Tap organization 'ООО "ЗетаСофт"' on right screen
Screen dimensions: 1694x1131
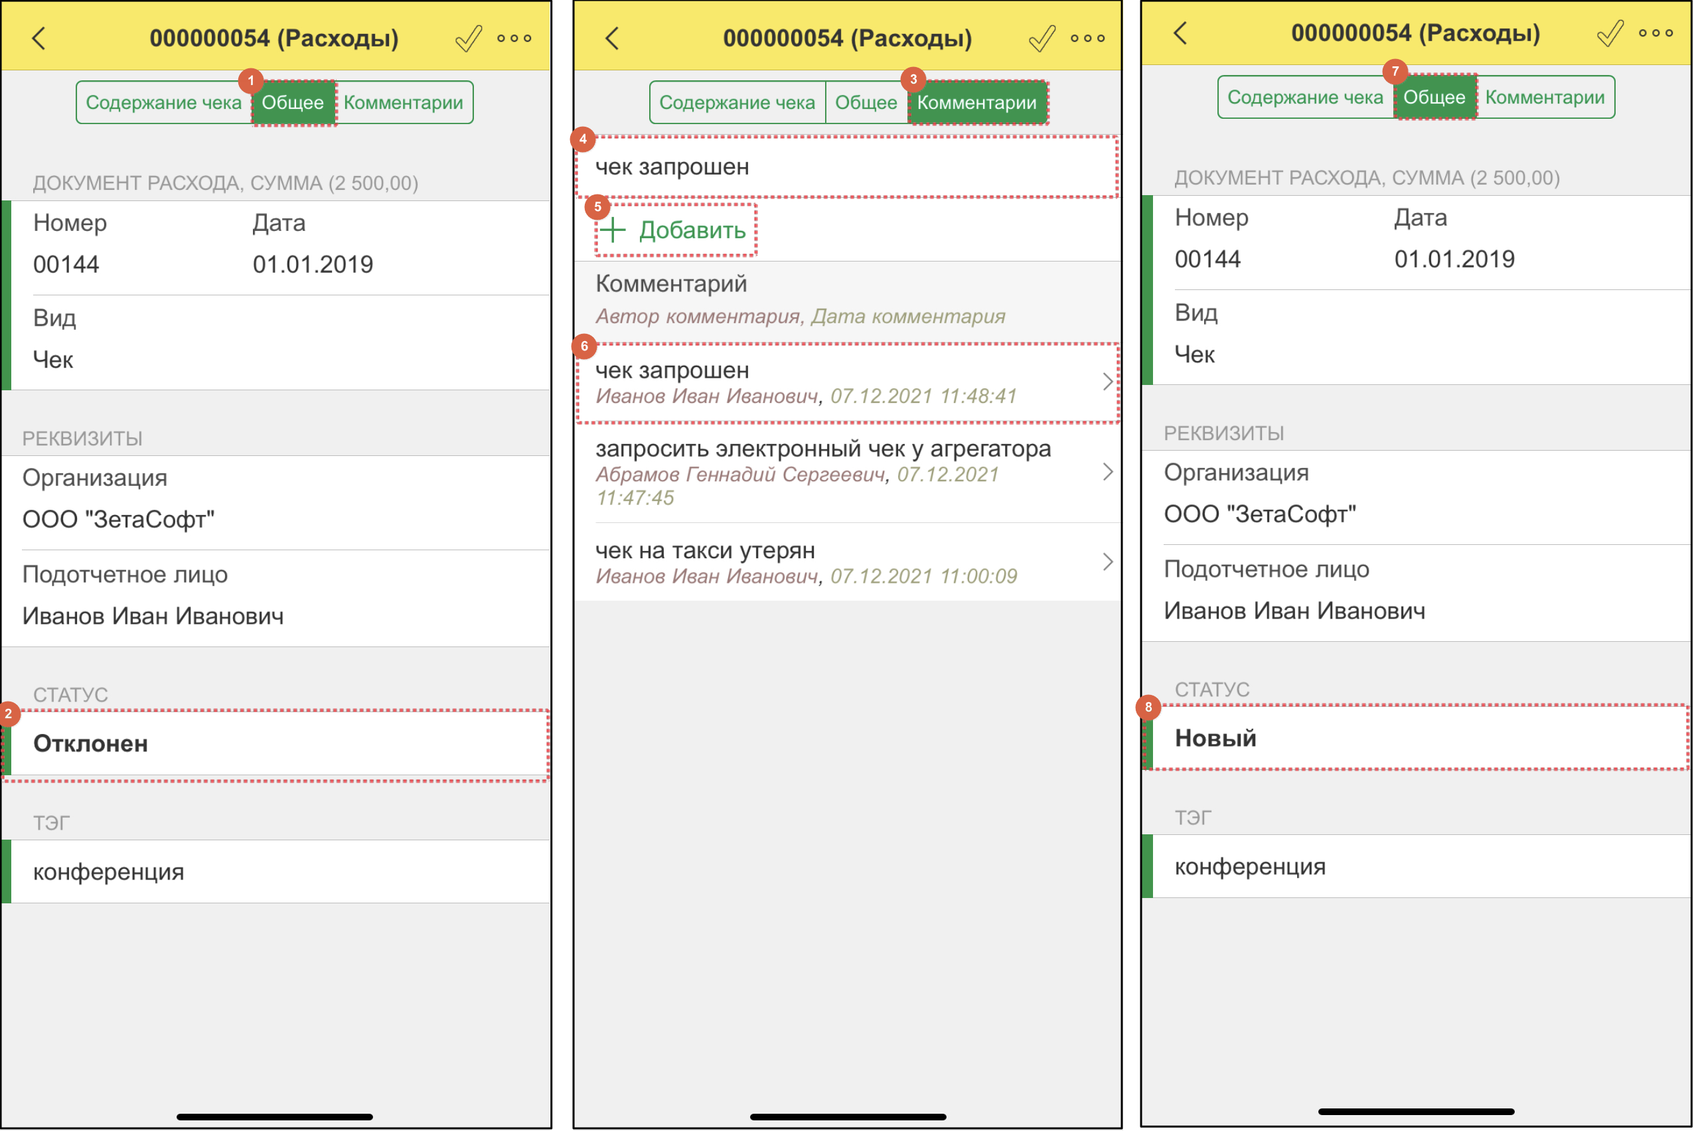point(1261,515)
